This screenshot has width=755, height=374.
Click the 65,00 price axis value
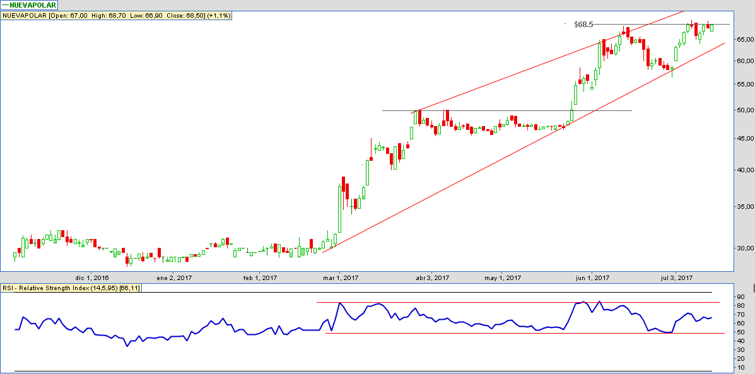744,39
